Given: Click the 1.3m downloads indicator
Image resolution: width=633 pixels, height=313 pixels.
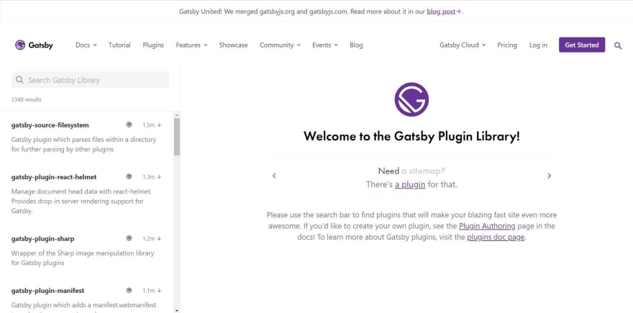Looking at the screenshot, I should click(x=152, y=177).
